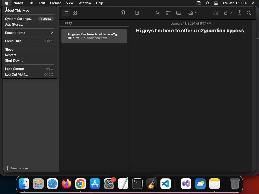This screenshot has width=259, height=194.
Task: Select Shut Down in Apple menu
Action: tap(29, 61)
